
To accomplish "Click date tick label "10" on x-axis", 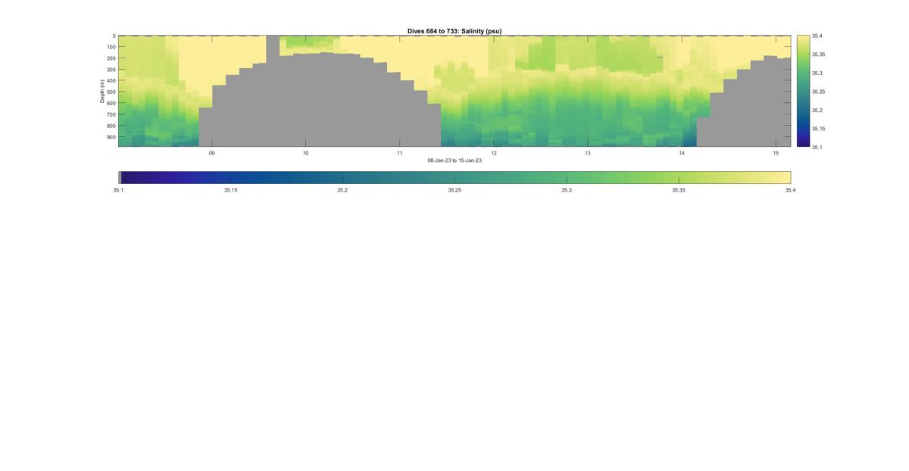I will click(305, 153).
